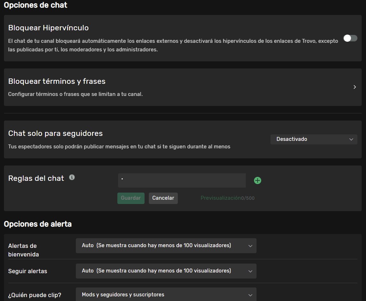This screenshot has width=366, height=301.
Task: Click the dropdown arrow on the Desactivado selector
Action: (x=351, y=139)
